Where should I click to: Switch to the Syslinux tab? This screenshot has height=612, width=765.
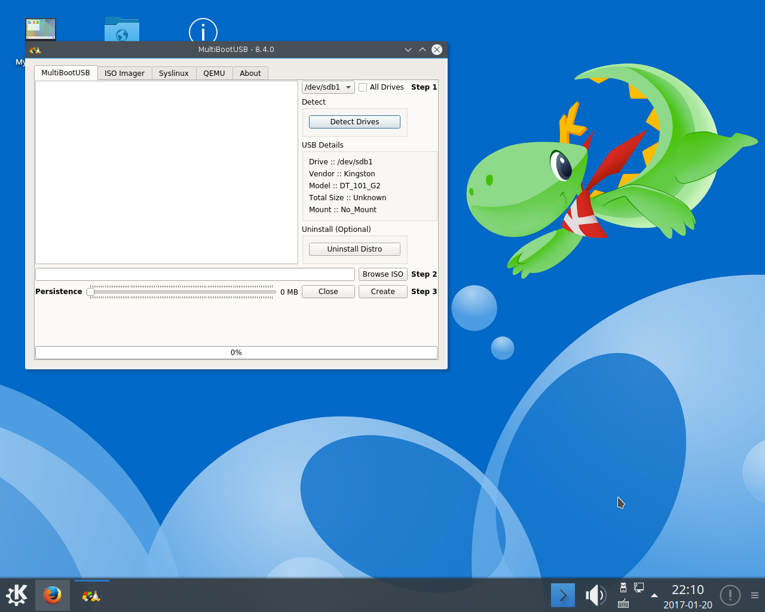click(x=174, y=73)
